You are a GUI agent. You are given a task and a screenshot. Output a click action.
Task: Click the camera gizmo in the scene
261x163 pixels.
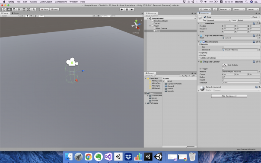click(x=72, y=62)
